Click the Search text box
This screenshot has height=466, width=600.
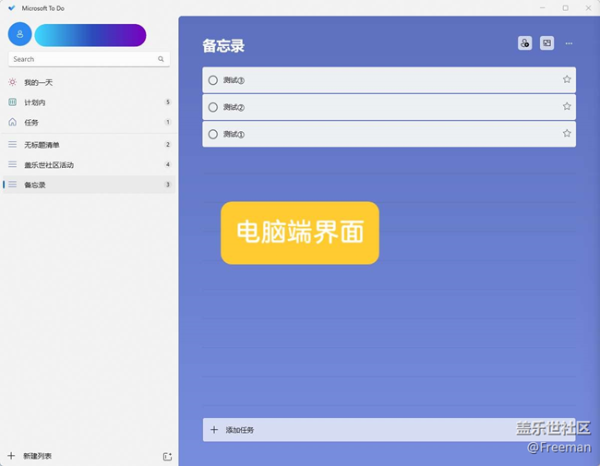[x=81, y=59]
